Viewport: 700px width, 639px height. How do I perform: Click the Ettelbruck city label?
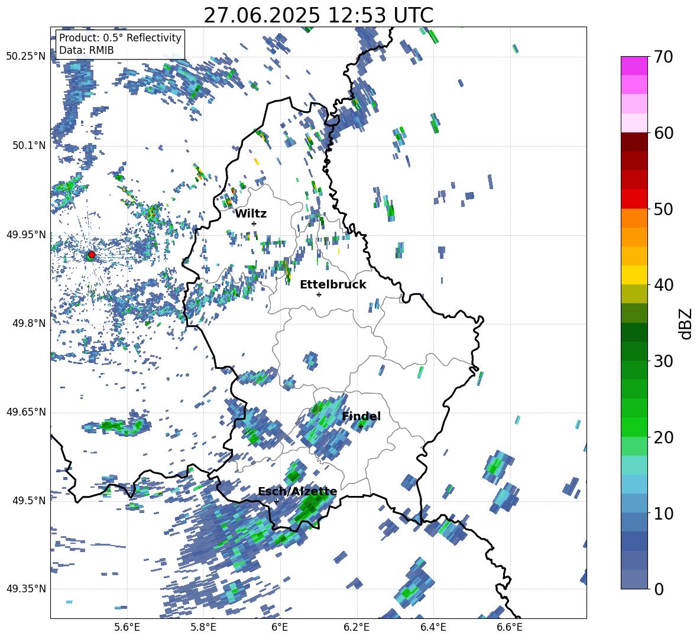click(333, 285)
